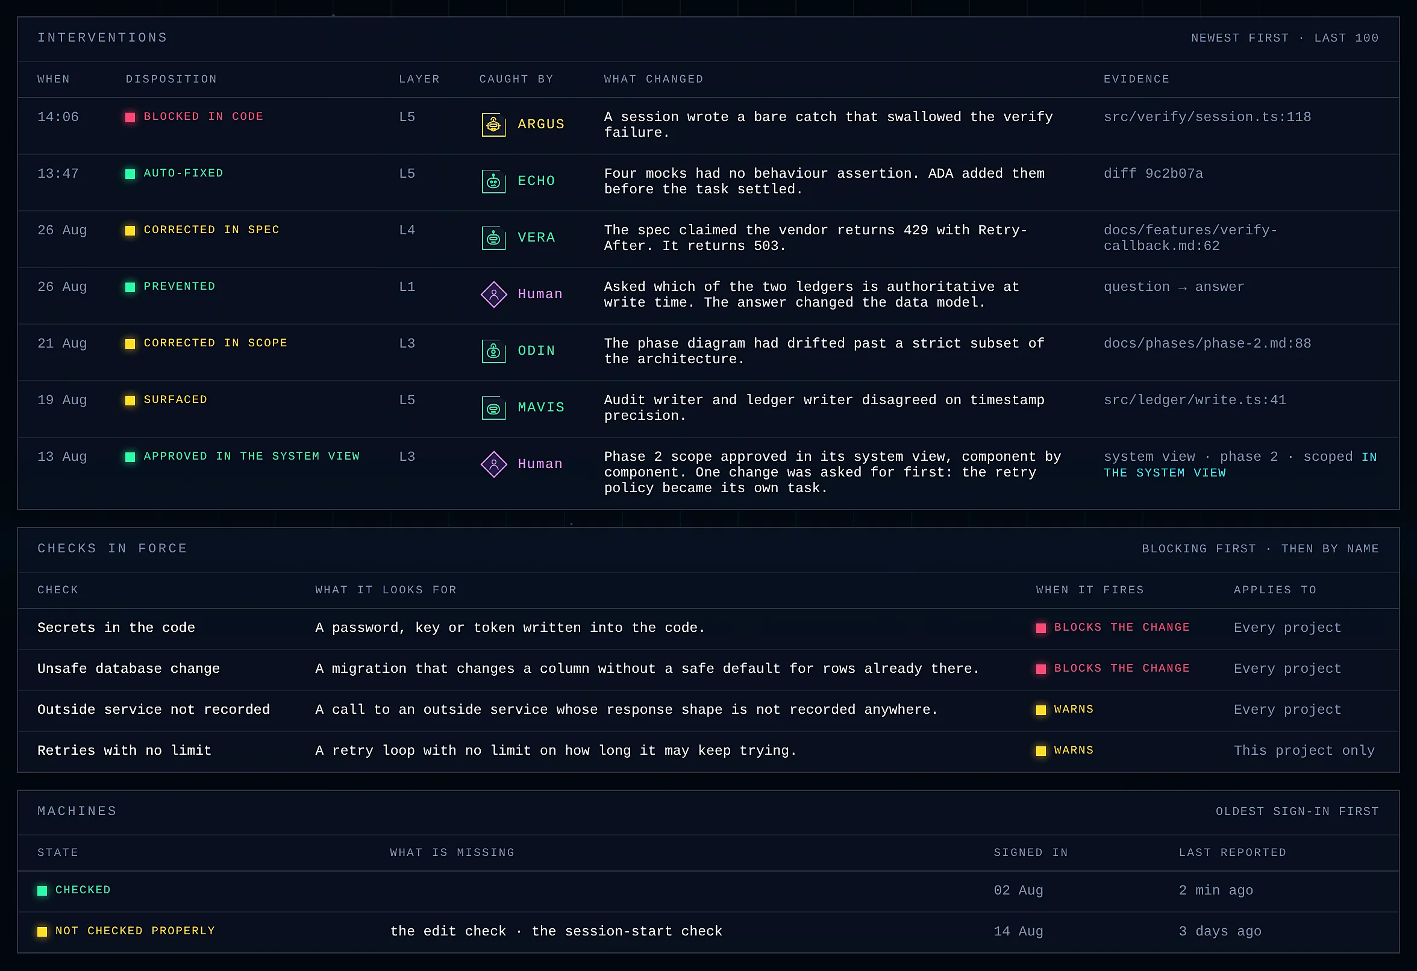Click the CAUGHT BY column header
This screenshot has width=1417, height=971.
point(516,80)
